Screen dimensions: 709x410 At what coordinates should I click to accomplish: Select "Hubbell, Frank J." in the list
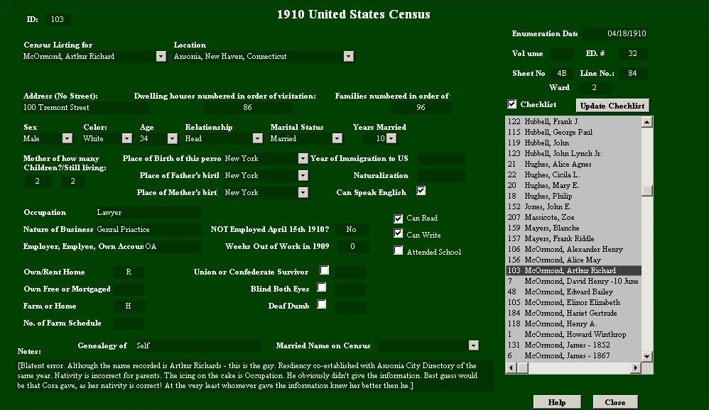click(573, 121)
